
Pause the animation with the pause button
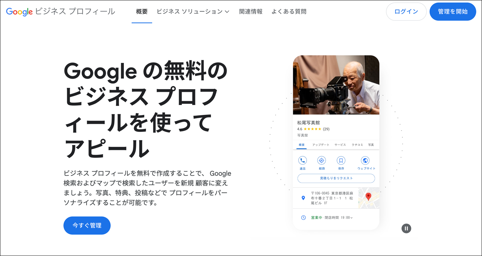click(x=406, y=228)
